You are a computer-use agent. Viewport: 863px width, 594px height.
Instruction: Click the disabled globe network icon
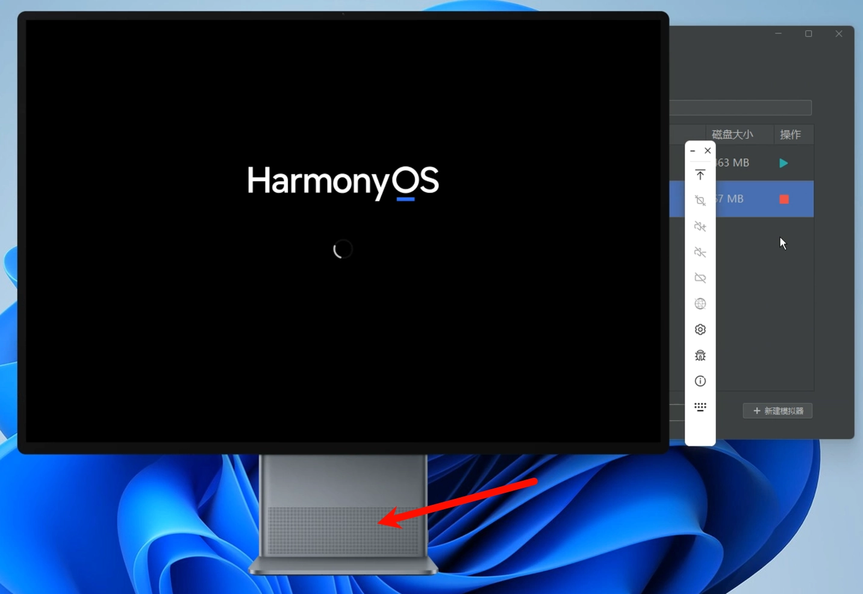(700, 304)
